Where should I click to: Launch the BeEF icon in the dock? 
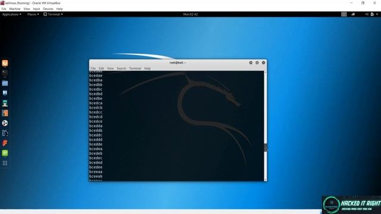5,133
